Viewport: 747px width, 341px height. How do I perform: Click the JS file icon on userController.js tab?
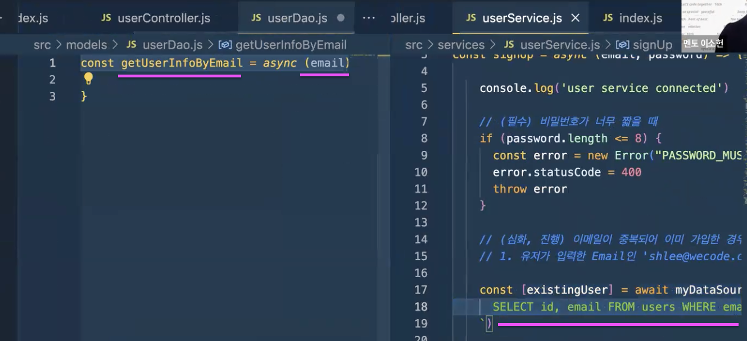coord(106,18)
